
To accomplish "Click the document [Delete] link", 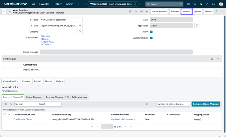I will point(45,39).
